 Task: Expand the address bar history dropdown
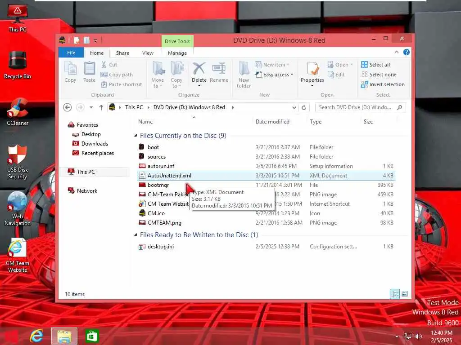click(294, 108)
